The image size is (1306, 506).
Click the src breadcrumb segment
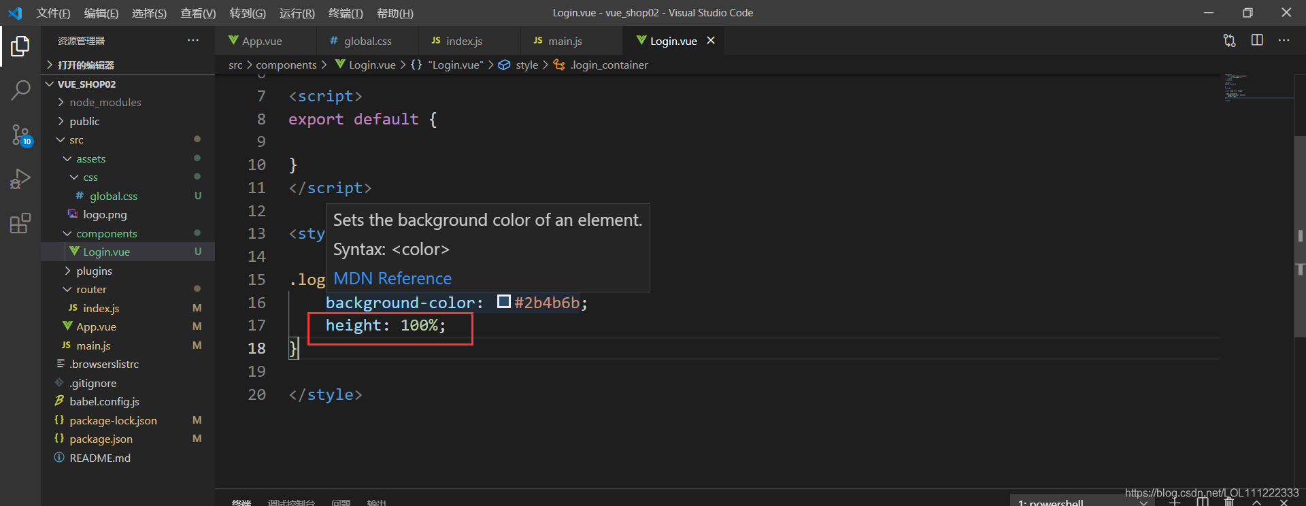(235, 65)
